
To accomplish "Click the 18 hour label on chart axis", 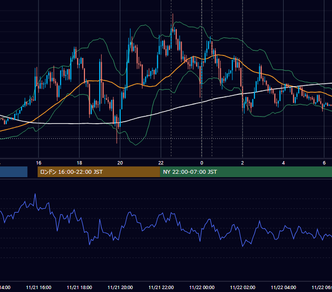I will 80,163.
